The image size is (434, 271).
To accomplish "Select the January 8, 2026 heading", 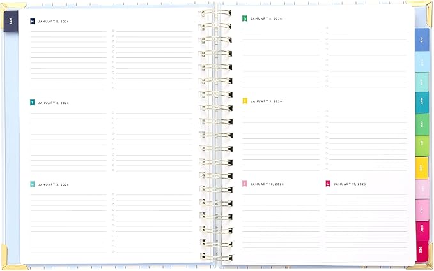I will pyautogui.click(x=267, y=18).
